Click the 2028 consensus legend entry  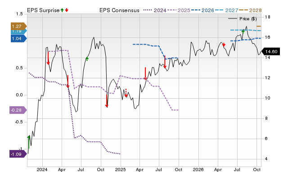point(250,10)
